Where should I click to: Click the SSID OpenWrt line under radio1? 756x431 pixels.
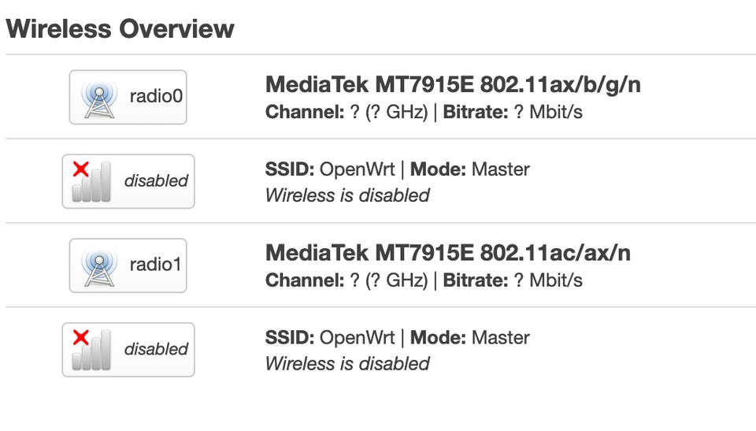pos(397,338)
